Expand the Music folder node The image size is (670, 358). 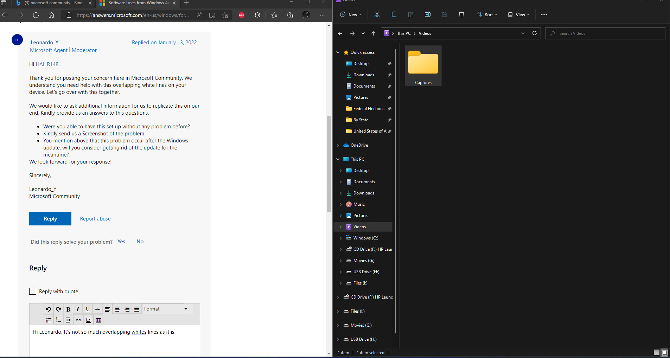point(340,204)
